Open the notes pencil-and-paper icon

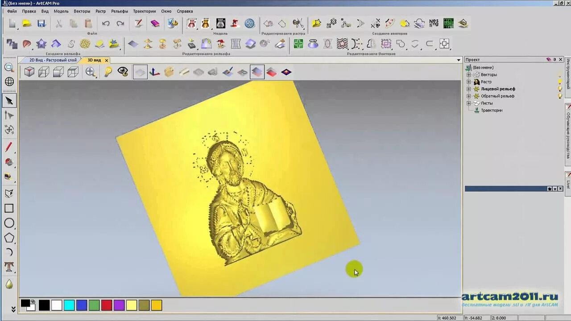[138, 23]
